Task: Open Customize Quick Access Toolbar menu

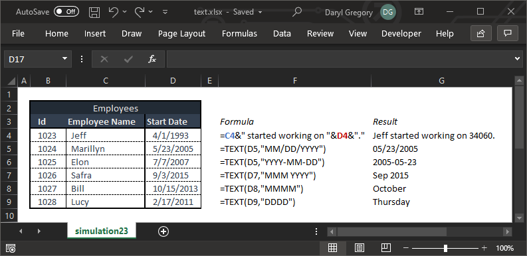Action: point(165,12)
